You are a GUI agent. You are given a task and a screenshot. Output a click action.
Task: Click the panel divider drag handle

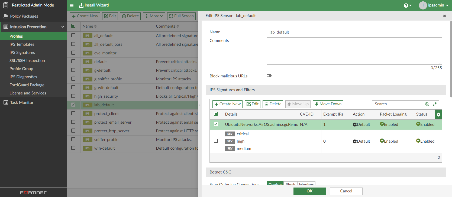click(199, 104)
